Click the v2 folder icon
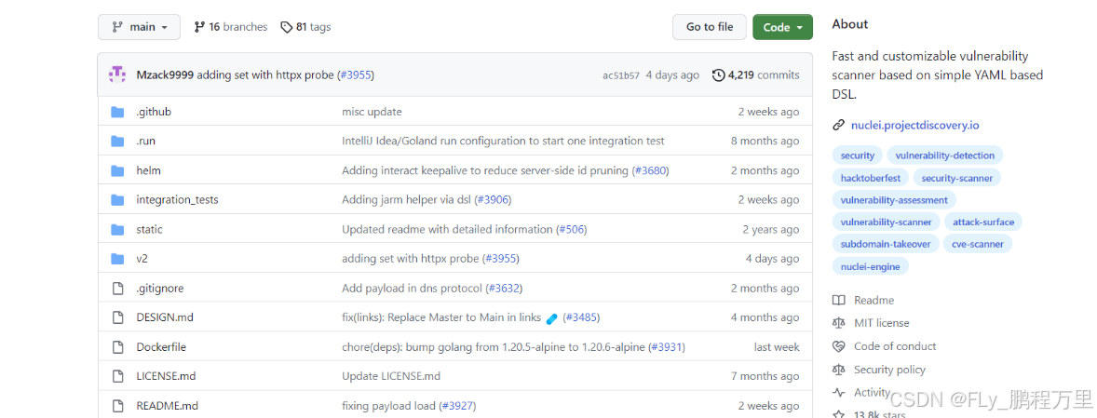 tap(117, 259)
